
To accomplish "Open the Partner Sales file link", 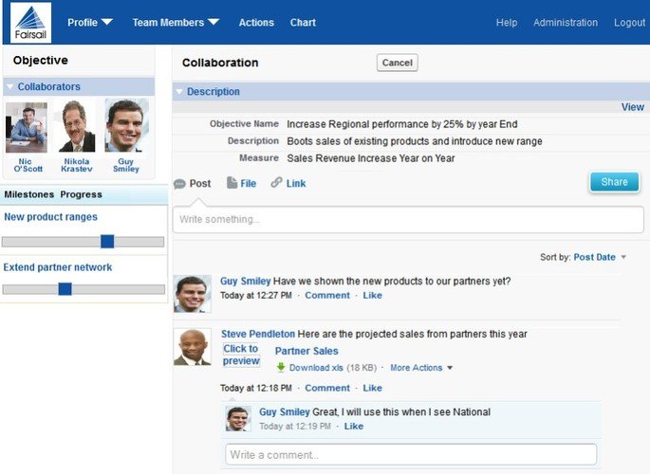I will [306, 351].
